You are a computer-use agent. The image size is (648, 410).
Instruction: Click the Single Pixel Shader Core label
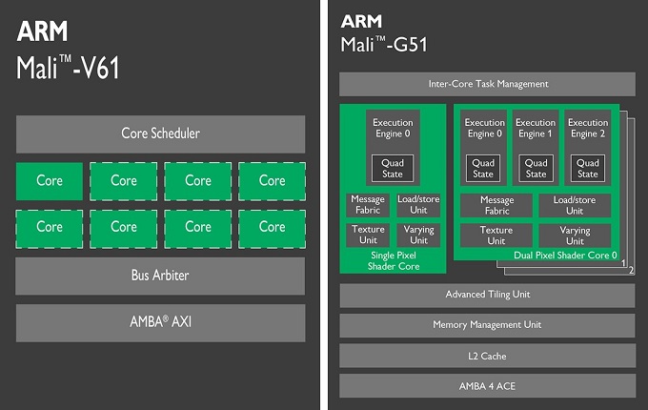[394, 261]
